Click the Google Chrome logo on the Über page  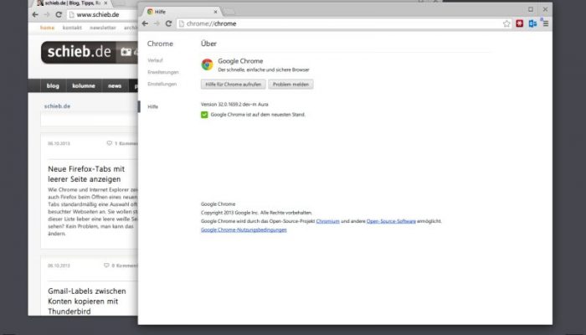click(x=207, y=64)
